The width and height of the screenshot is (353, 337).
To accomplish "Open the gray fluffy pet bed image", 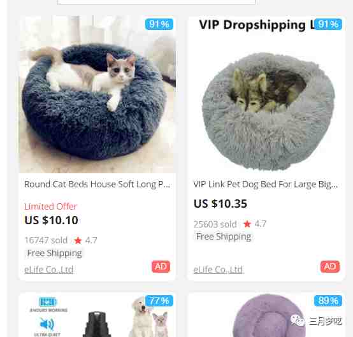I will click(x=266, y=94).
